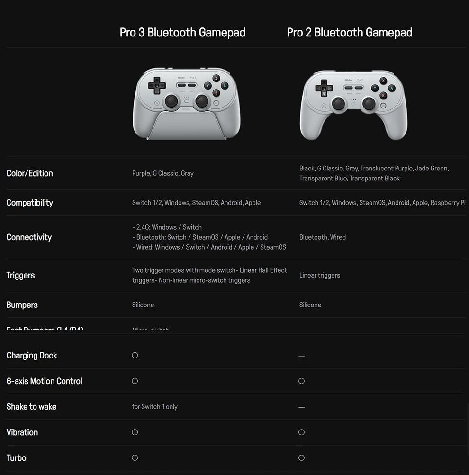Select the Pro 3 Bluetooth Gamepad heading

[182, 32]
